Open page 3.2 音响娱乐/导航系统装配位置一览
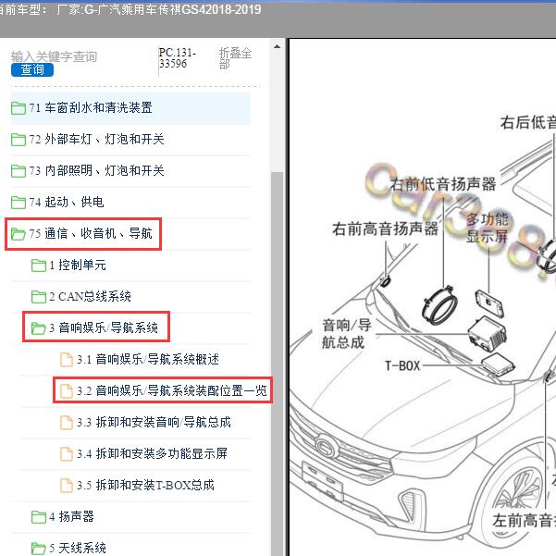556x556 pixels. pos(172,390)
